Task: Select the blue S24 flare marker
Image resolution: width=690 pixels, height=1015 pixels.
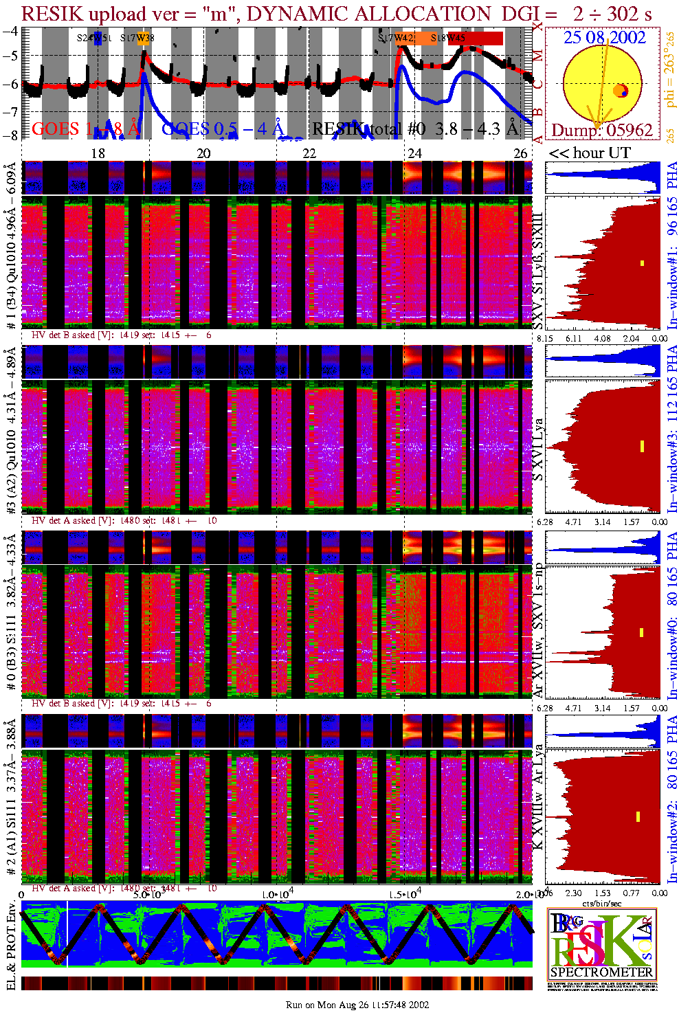Action: tap(98, 38)
